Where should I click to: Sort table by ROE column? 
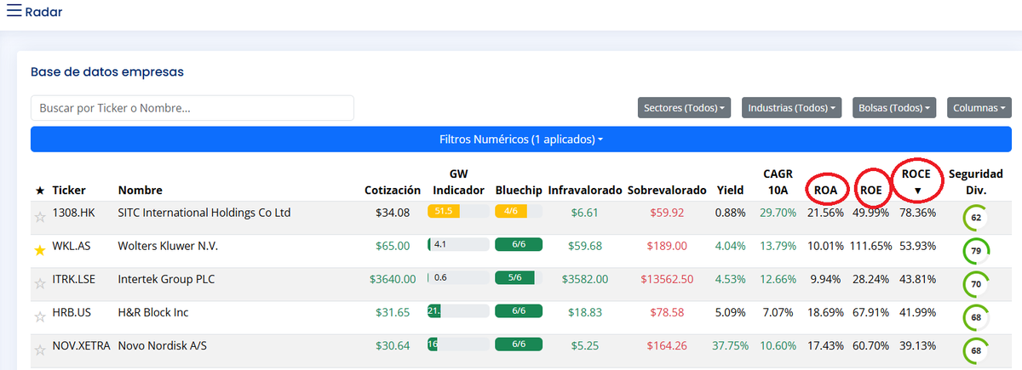(x=870, y=191)
